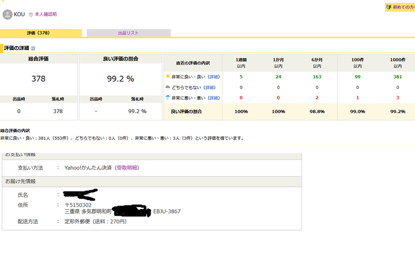Click the 6か月以内 bad rating count 2
This screenshot has height=266, width=415.
[316, 98]
